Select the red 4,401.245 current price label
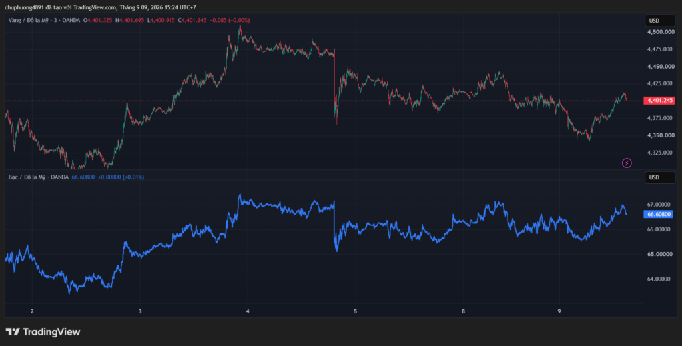The image size is (682, 346). pos(659,101)
